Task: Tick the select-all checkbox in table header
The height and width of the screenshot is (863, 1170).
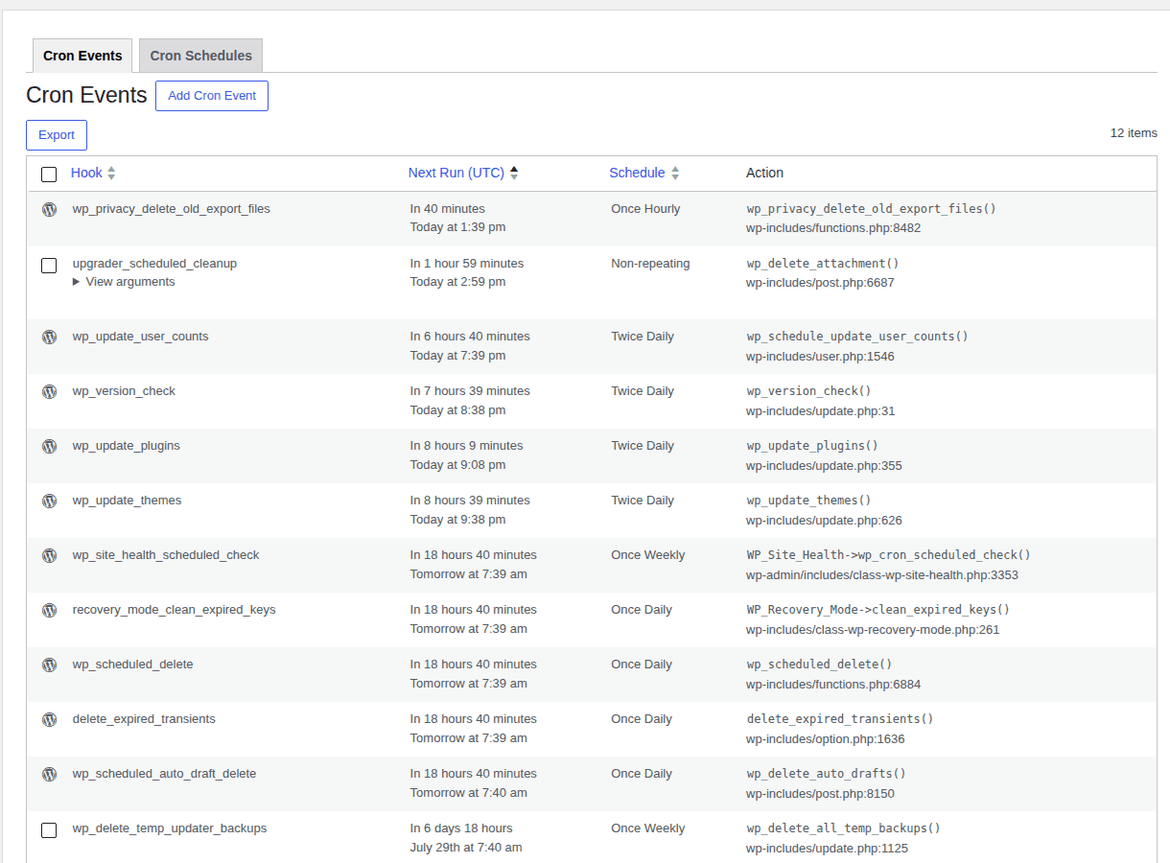Action: [x=49, y=175]
